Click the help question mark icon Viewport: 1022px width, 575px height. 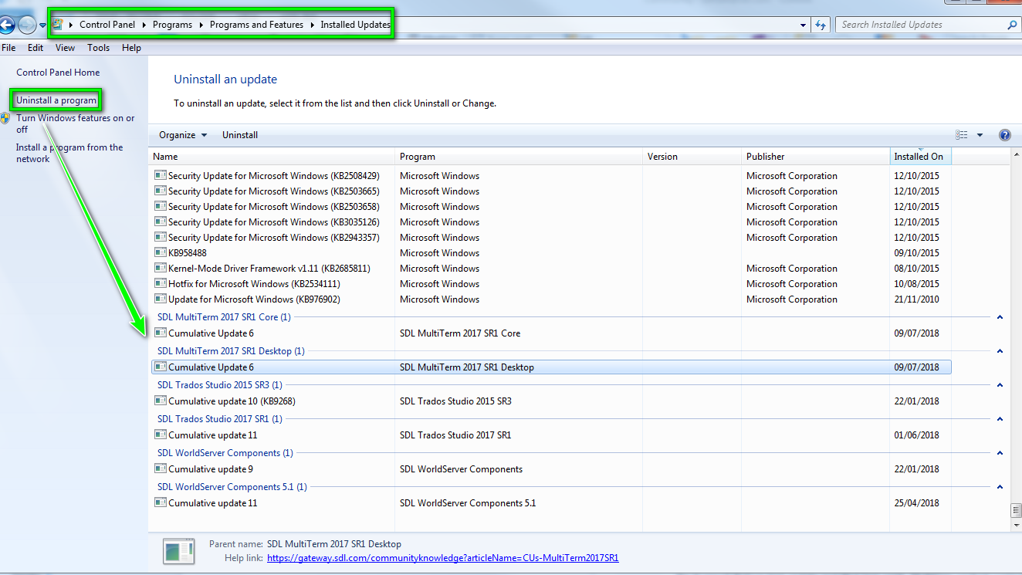pyautogui.click(x=1004, y=135)
